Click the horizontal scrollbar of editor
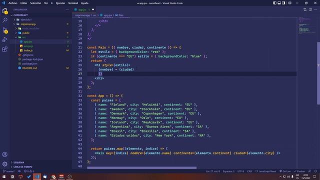This screenshot has width=320, height=180. [142, 168]
